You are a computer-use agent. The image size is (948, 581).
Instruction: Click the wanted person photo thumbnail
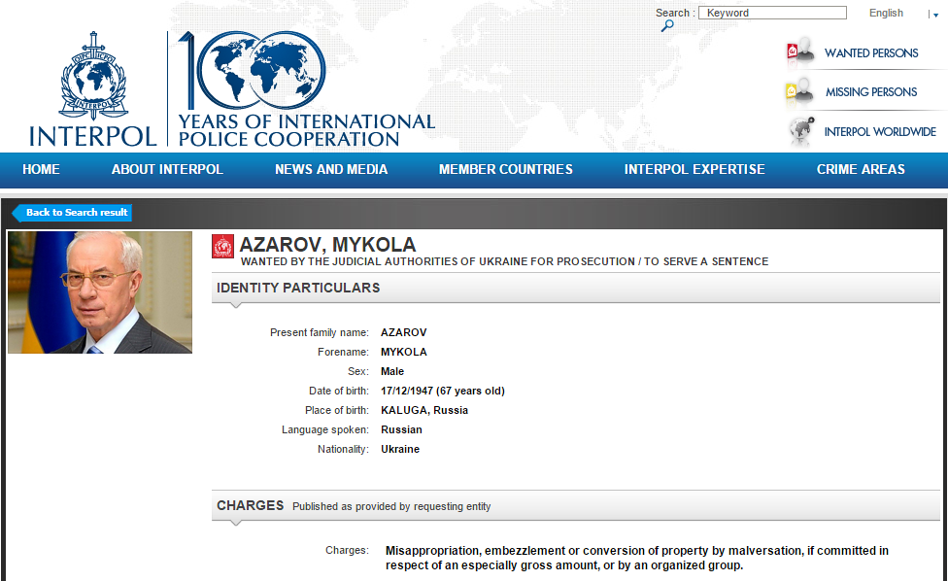click(100, 292)
